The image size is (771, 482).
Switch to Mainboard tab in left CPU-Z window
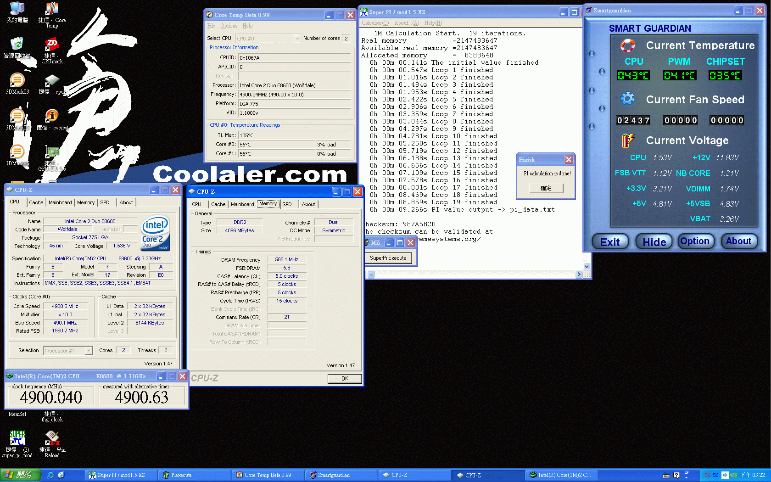tap(60, 202)
